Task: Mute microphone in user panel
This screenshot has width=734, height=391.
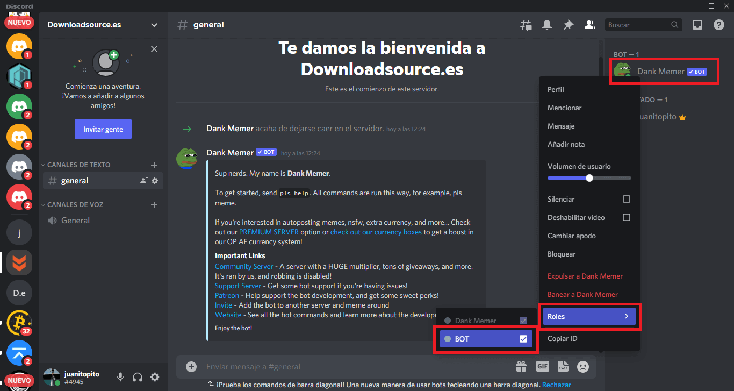Action: (x=120, y=377)
